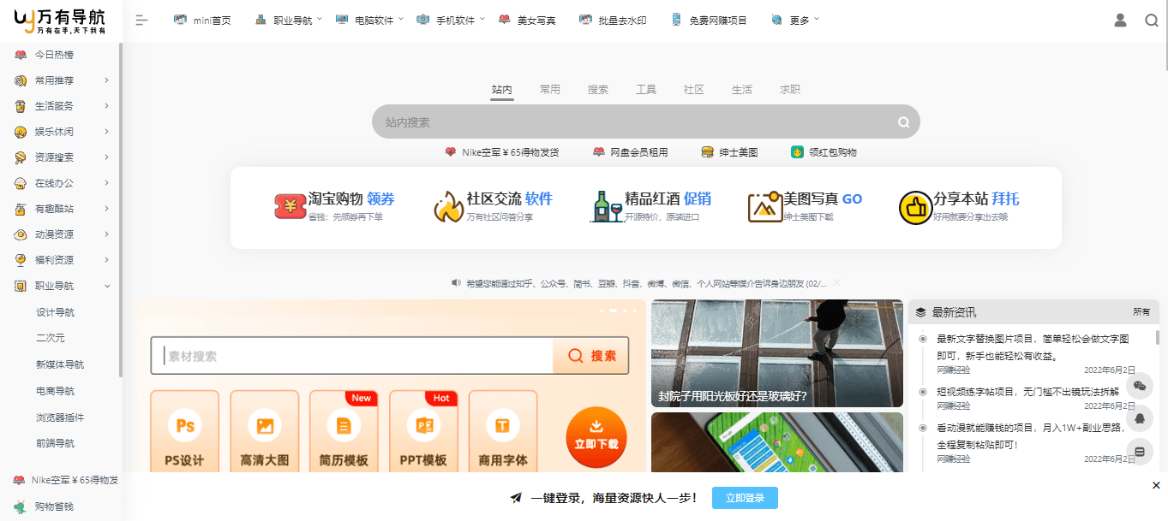Viewport: 1168px width, 521px height.
Task: Switch to the 社区 search tab
Action: pos(694,89)
